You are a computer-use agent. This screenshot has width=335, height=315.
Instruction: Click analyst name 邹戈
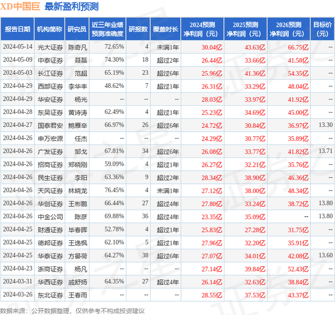click(x=81, y=152)
